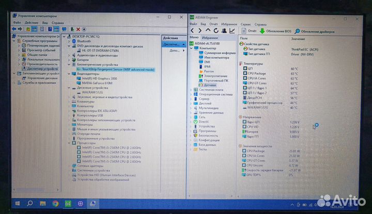Click red X uninstall device icon
The height and width of the screenshot is (214, 372).
pyautogui.click(x=78, y=29)
